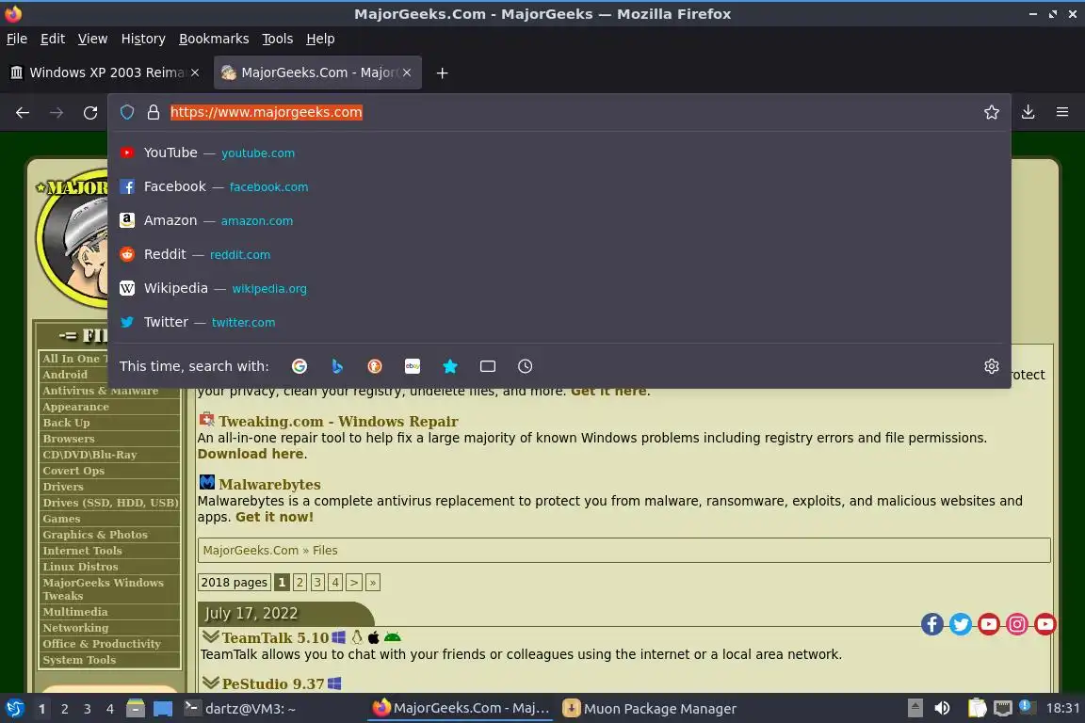This screenshot has height=723, width=1085.
Task: Select Twitter suggestion in dropdown
Action: 559,322
